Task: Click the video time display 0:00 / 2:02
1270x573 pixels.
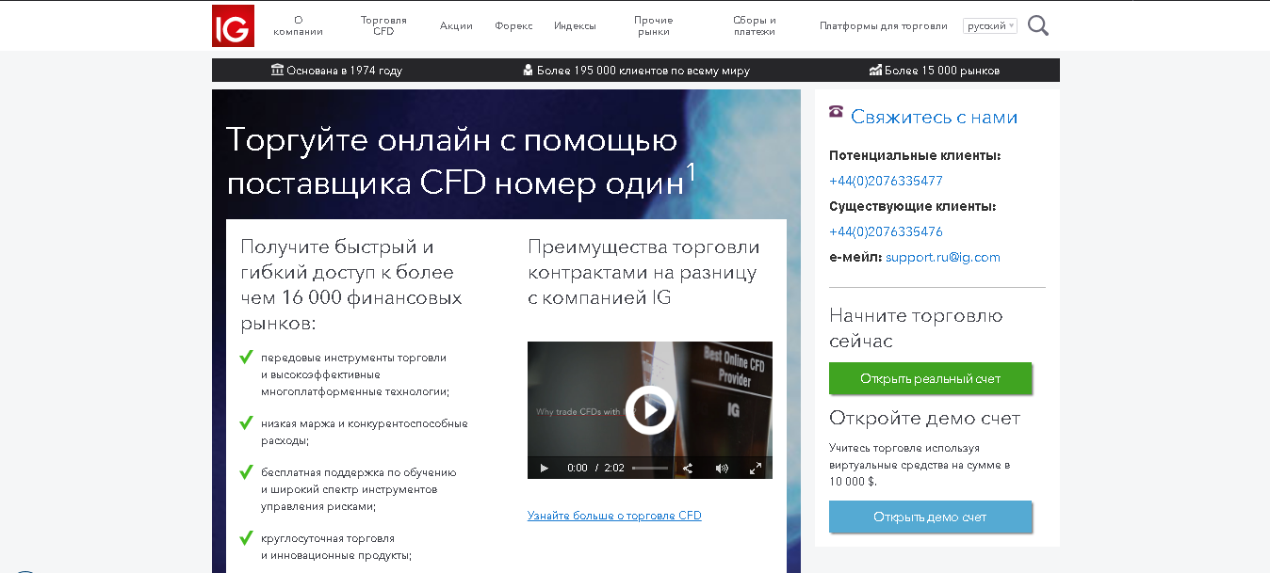Action: click(x=595, y=468)
